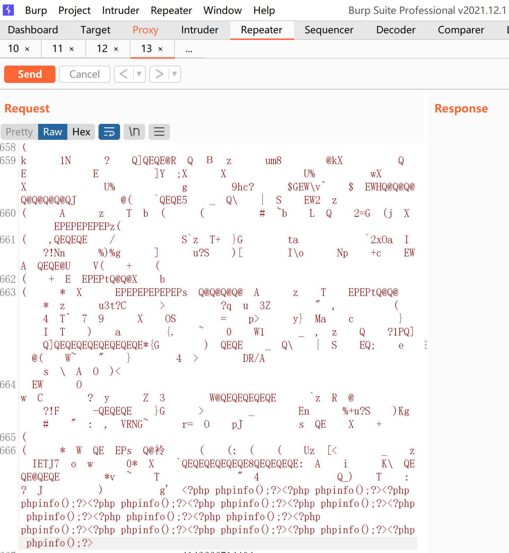Open the Proxy tool tab
Viewport: 509px width, 553px height.
point(145,30)
